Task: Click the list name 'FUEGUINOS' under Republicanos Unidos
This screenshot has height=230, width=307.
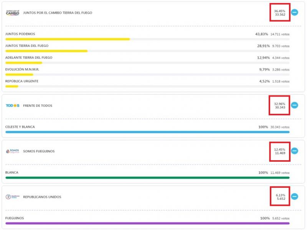Action: (x=15, y=218)
